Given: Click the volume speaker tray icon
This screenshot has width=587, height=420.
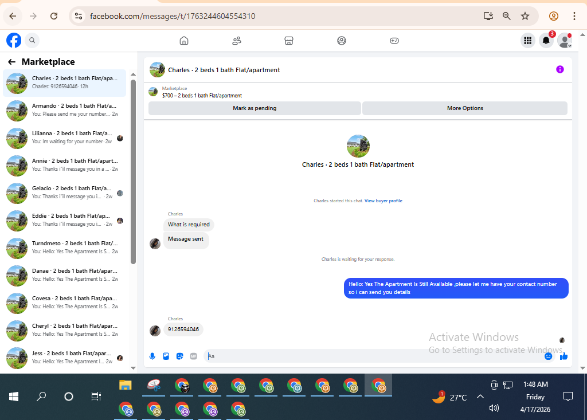Looking at the screenshot, I should pos(494,408).
